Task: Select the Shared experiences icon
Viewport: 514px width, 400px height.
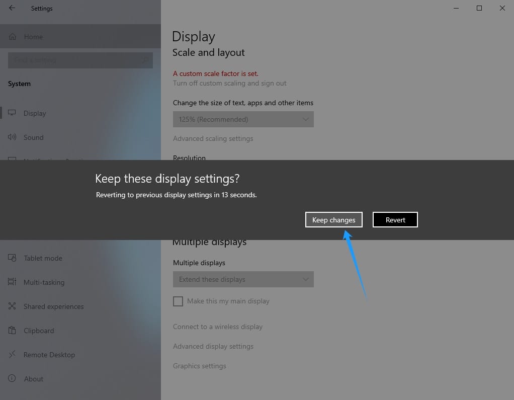Action: tap(12, 306)
